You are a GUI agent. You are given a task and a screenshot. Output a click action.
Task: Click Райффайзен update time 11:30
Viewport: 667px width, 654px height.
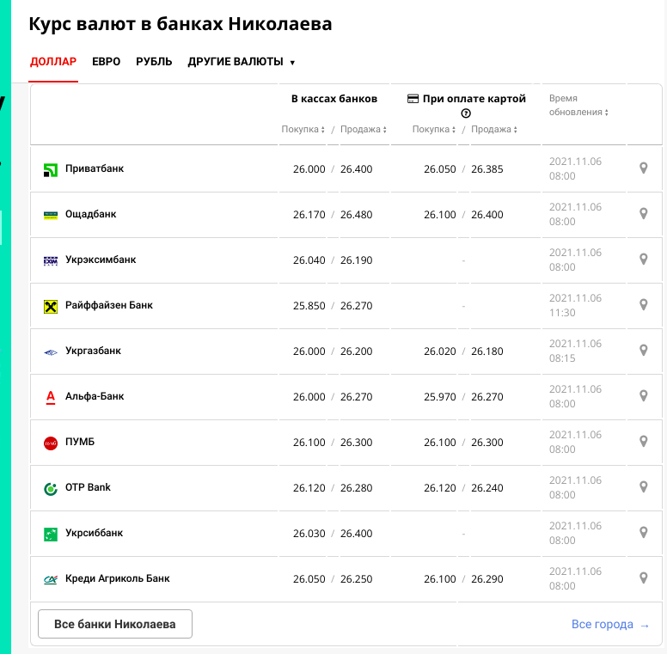tap(562, 313)
